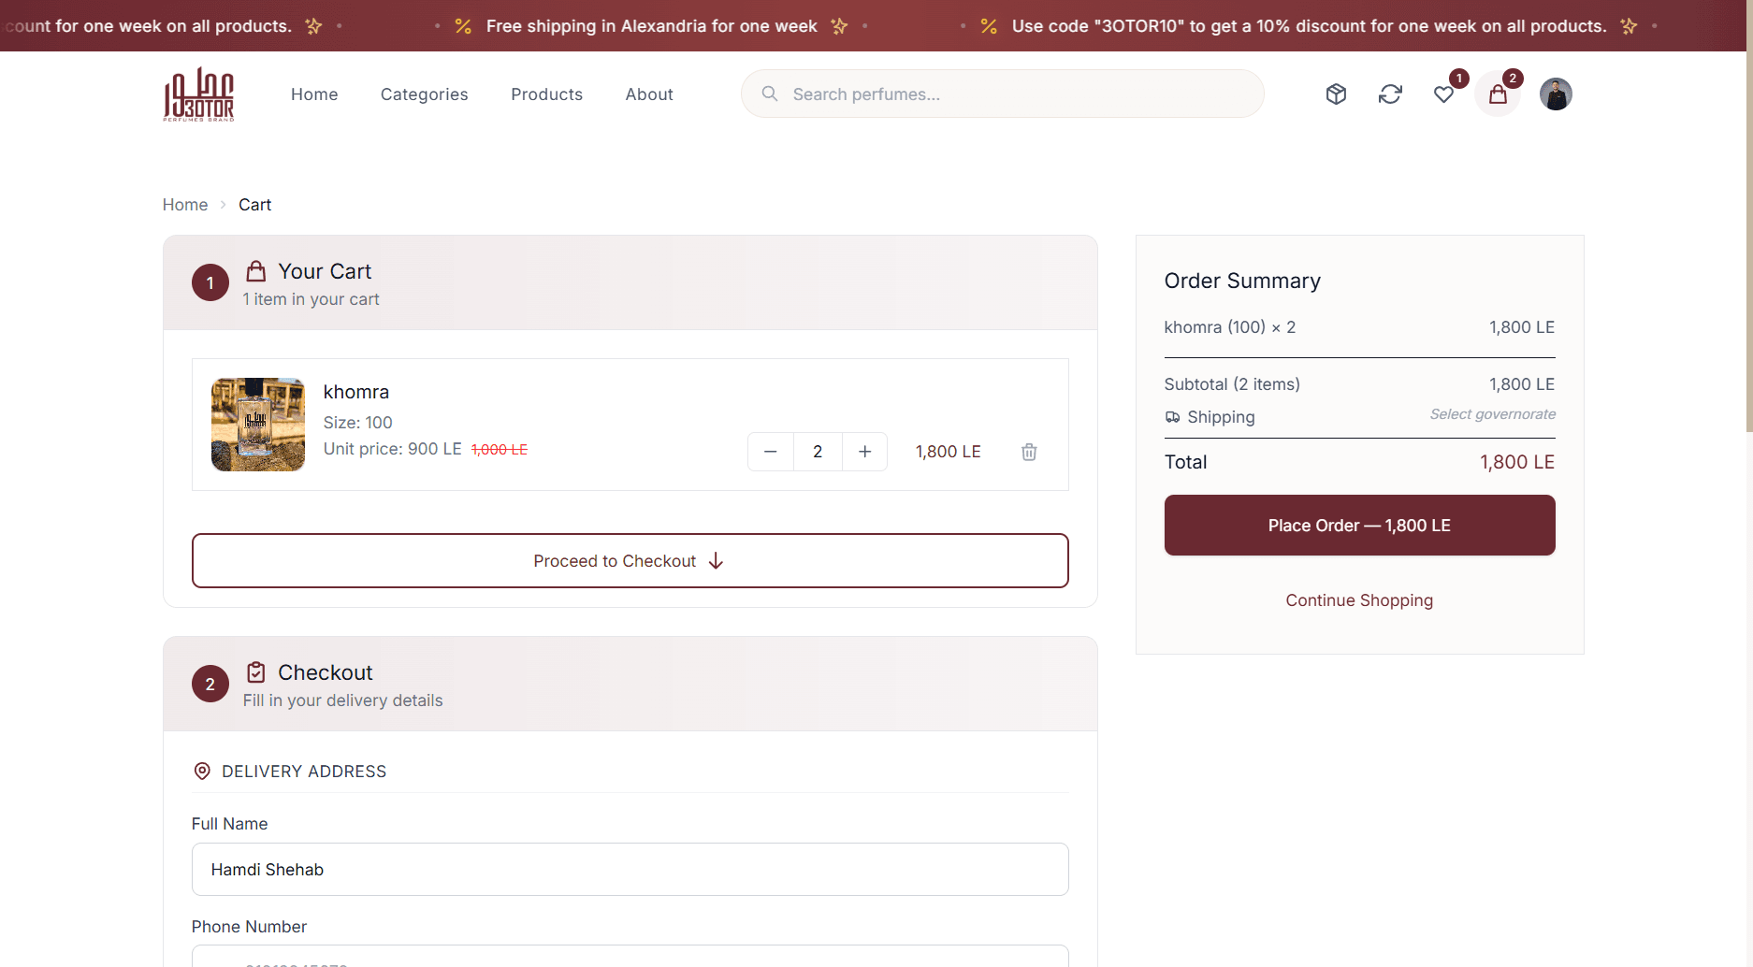1753x967 pixels.
Task: Open the shopping bag cart icon
Action: point(1498,94)
